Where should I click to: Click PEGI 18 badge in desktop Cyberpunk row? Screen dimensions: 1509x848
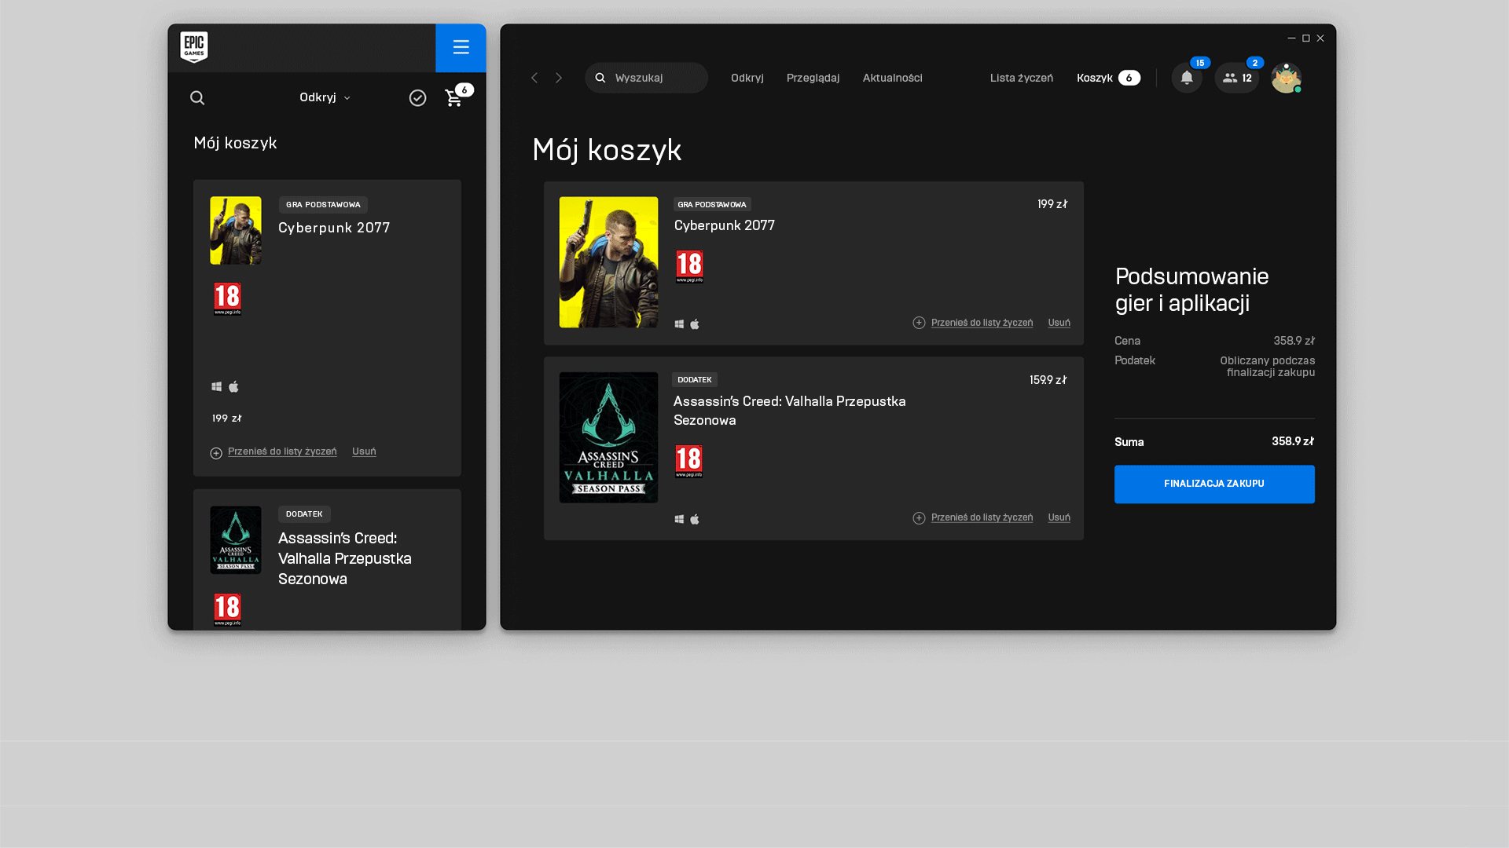[x=689, y=267]
